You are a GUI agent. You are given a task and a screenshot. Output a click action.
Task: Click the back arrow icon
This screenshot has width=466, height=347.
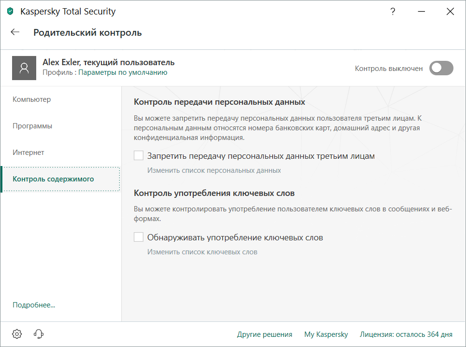coord(15,32)
